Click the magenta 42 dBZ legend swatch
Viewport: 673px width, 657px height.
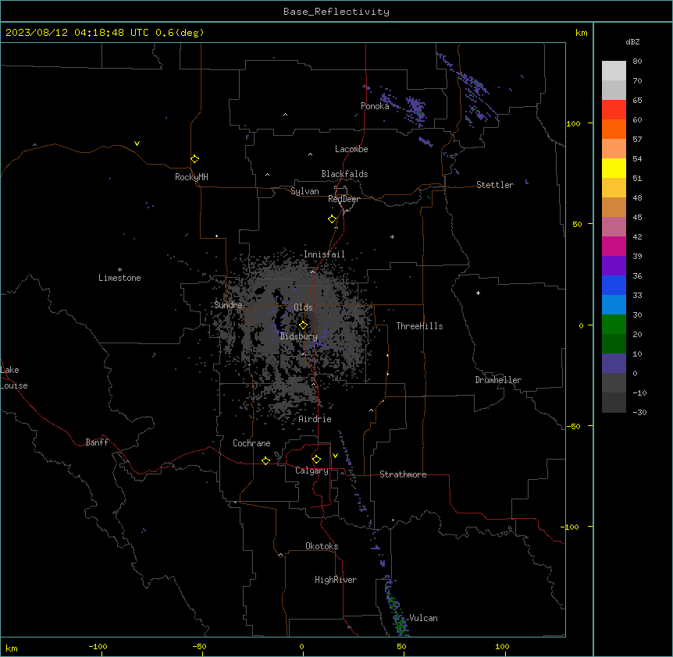tap(614, 246)
